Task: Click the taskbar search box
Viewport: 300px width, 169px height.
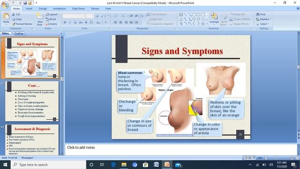Action: click(x=48, y=165)
